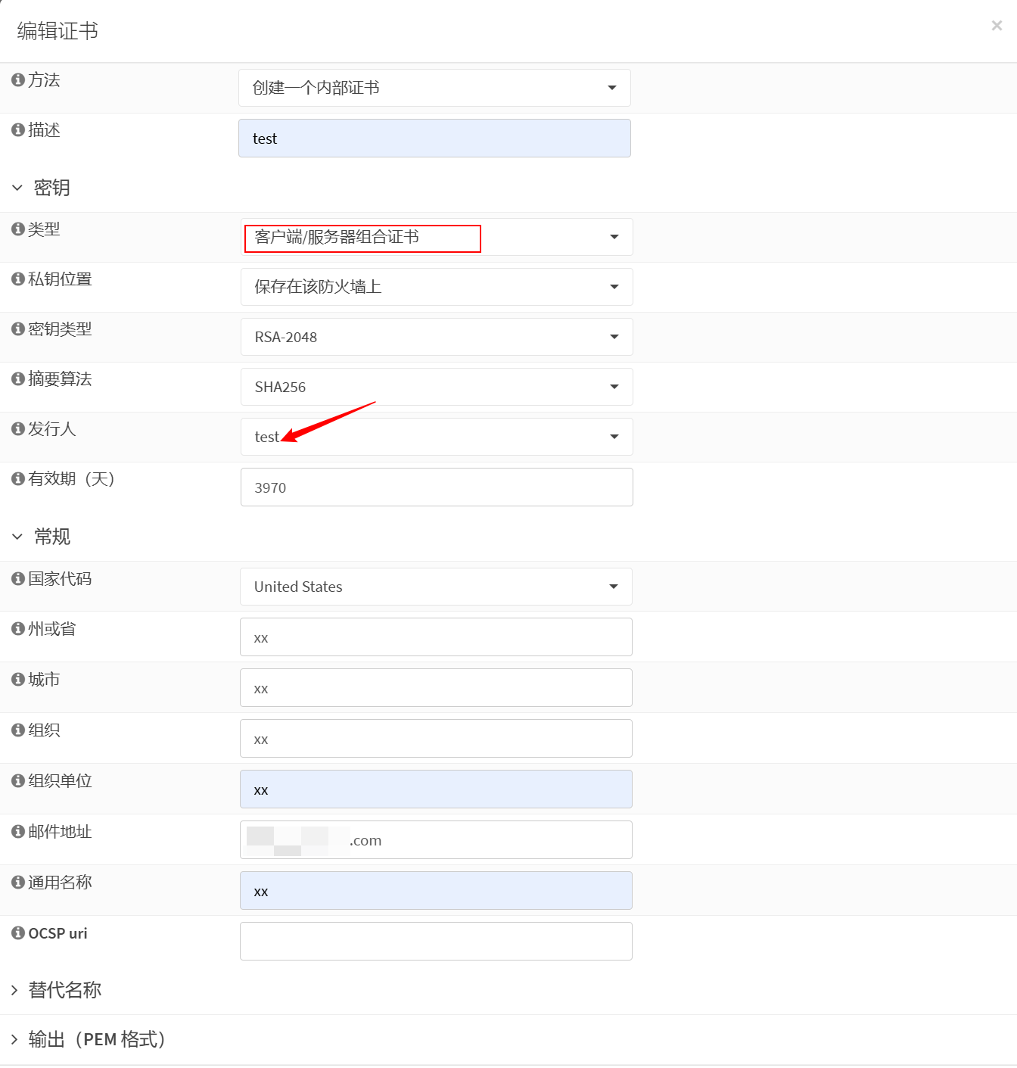The image size is (1017, 1068).
Task: Click the info icon next to 方法
Action: [18, 80]
